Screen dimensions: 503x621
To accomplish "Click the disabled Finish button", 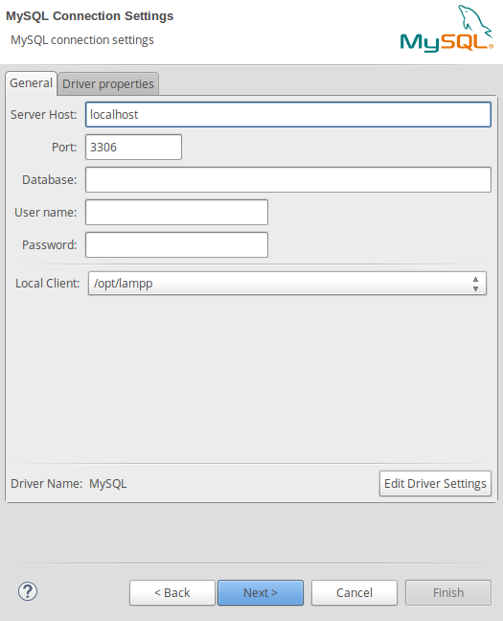I will click(448, 592).
